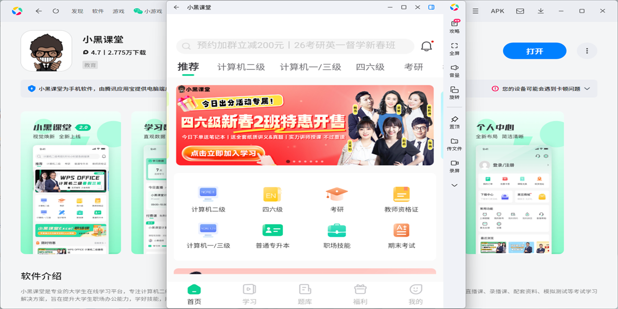Screen dimensions: 618x309
Task: Open the 期末考试 category icon
Action: (x=401, y=236)
